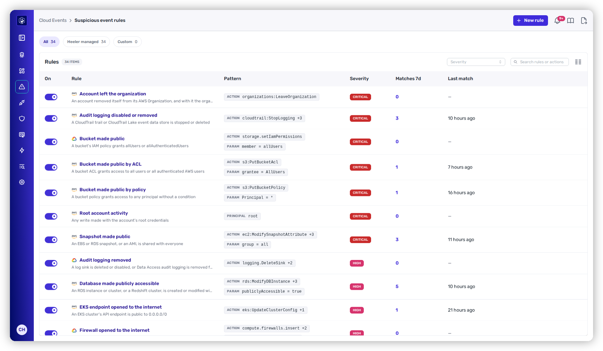Click the PRINCIPAL root pattern chip

coord(242,216)
